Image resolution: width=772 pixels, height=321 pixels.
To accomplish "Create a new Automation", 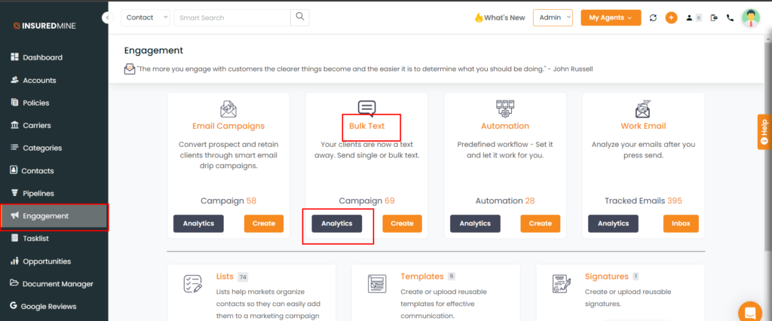I will (540, 224).
